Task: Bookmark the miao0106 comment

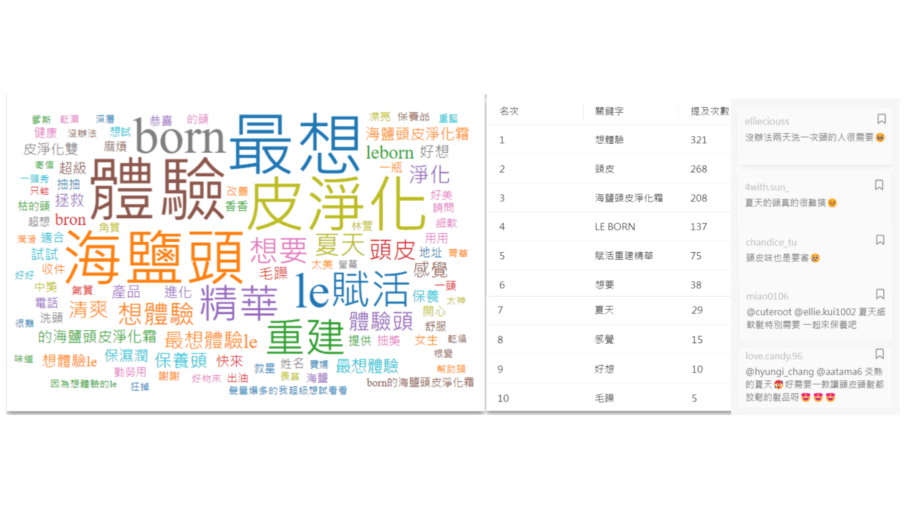Action: 880,294
